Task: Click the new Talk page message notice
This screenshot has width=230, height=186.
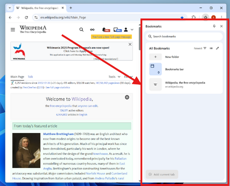Action: (x=111, y=37)
